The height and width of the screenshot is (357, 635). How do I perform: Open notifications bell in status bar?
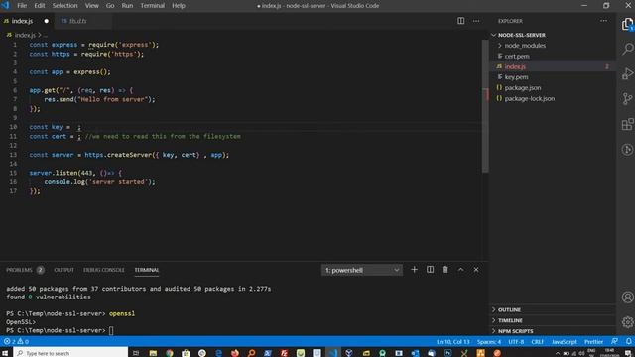click(x=628, y=341)
